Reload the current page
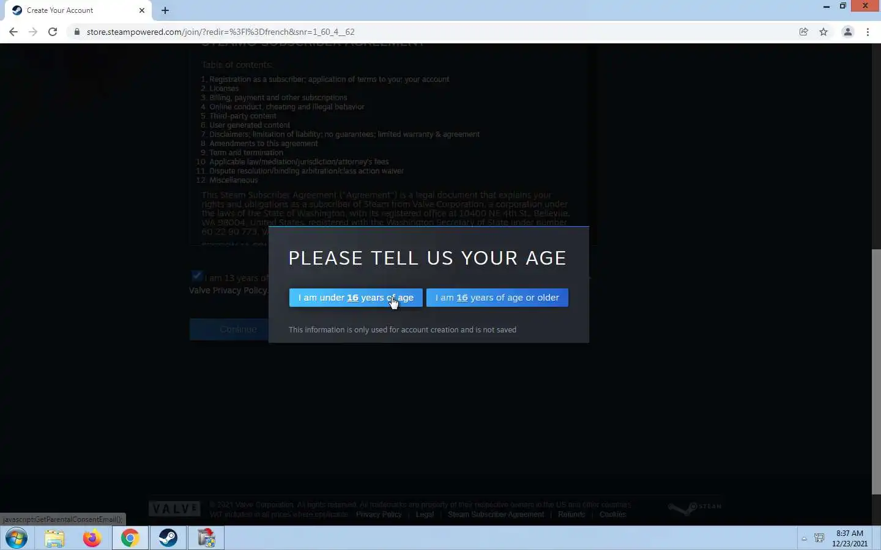The width and height of the screenshot is (881, 550). coord(53,32)
